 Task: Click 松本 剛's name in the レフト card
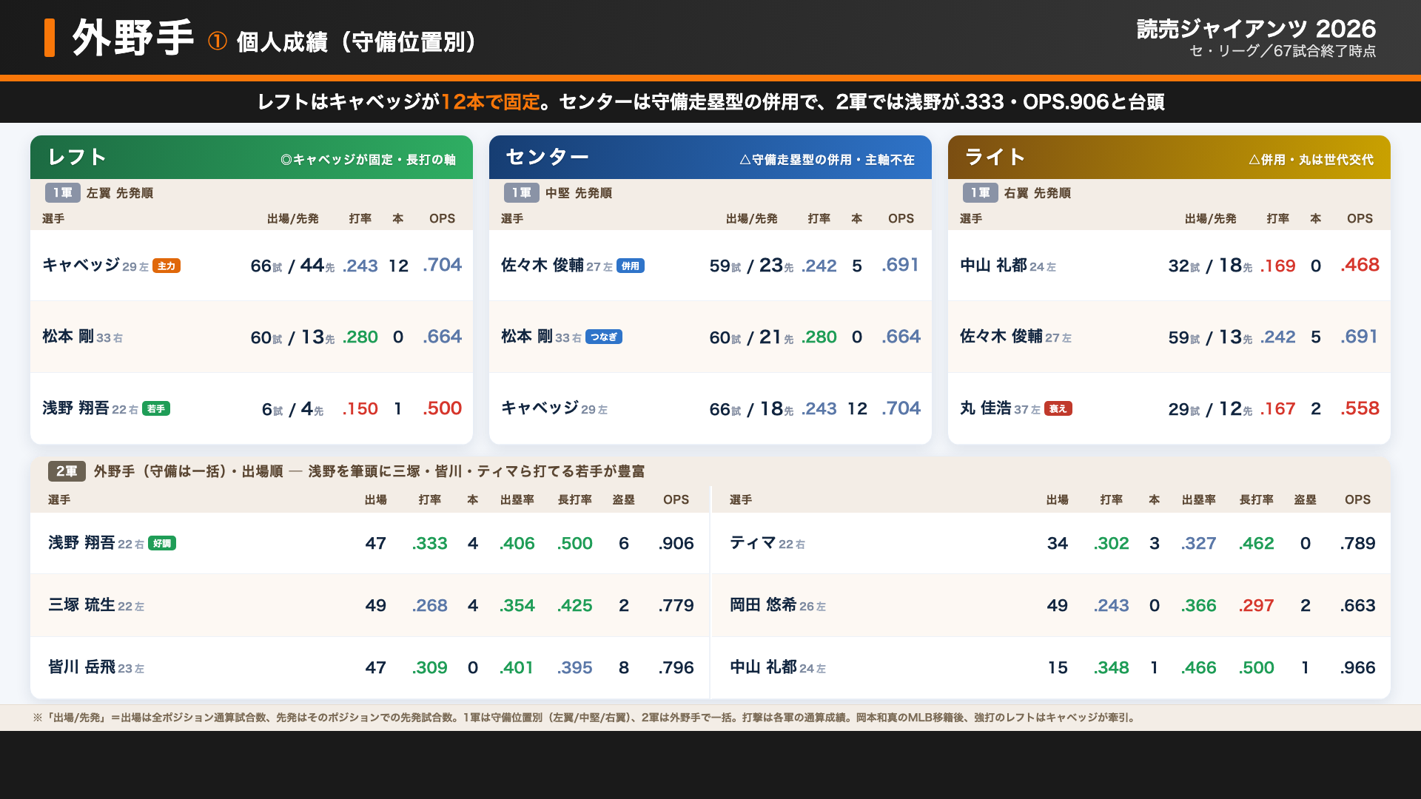pos(68,337)
